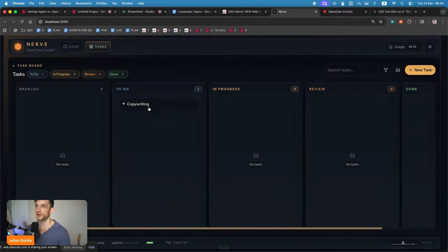Viewport: 448px width, 252px height.
Task: Filter tasks by To Do status pill
Action: click(37, 74)
